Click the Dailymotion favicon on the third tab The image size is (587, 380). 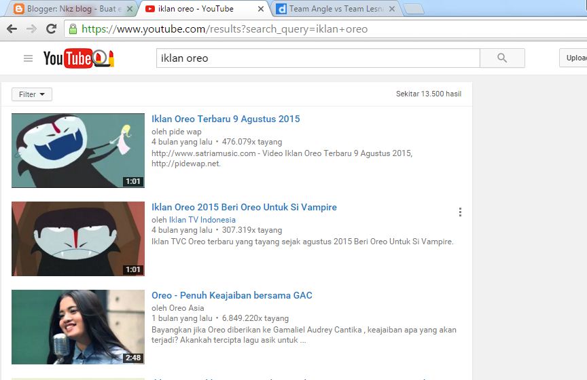tap(281, 9)
